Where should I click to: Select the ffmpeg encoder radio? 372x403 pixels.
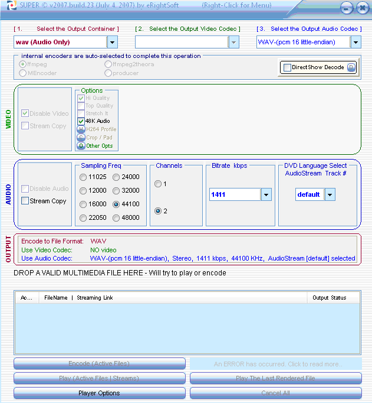coord(22,64)
